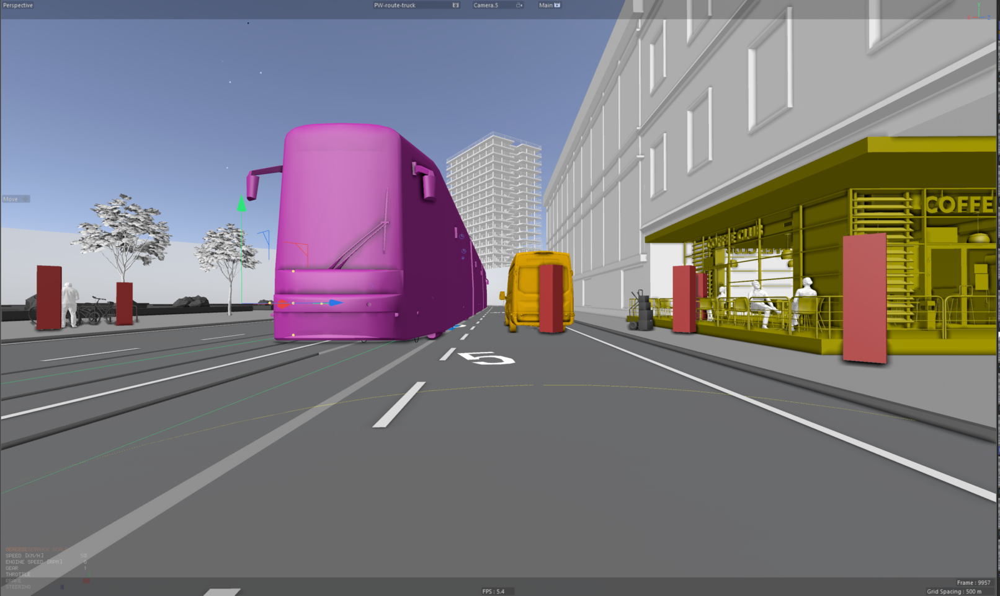
Task: Expand the Main view selector
Action: [545, 5]
